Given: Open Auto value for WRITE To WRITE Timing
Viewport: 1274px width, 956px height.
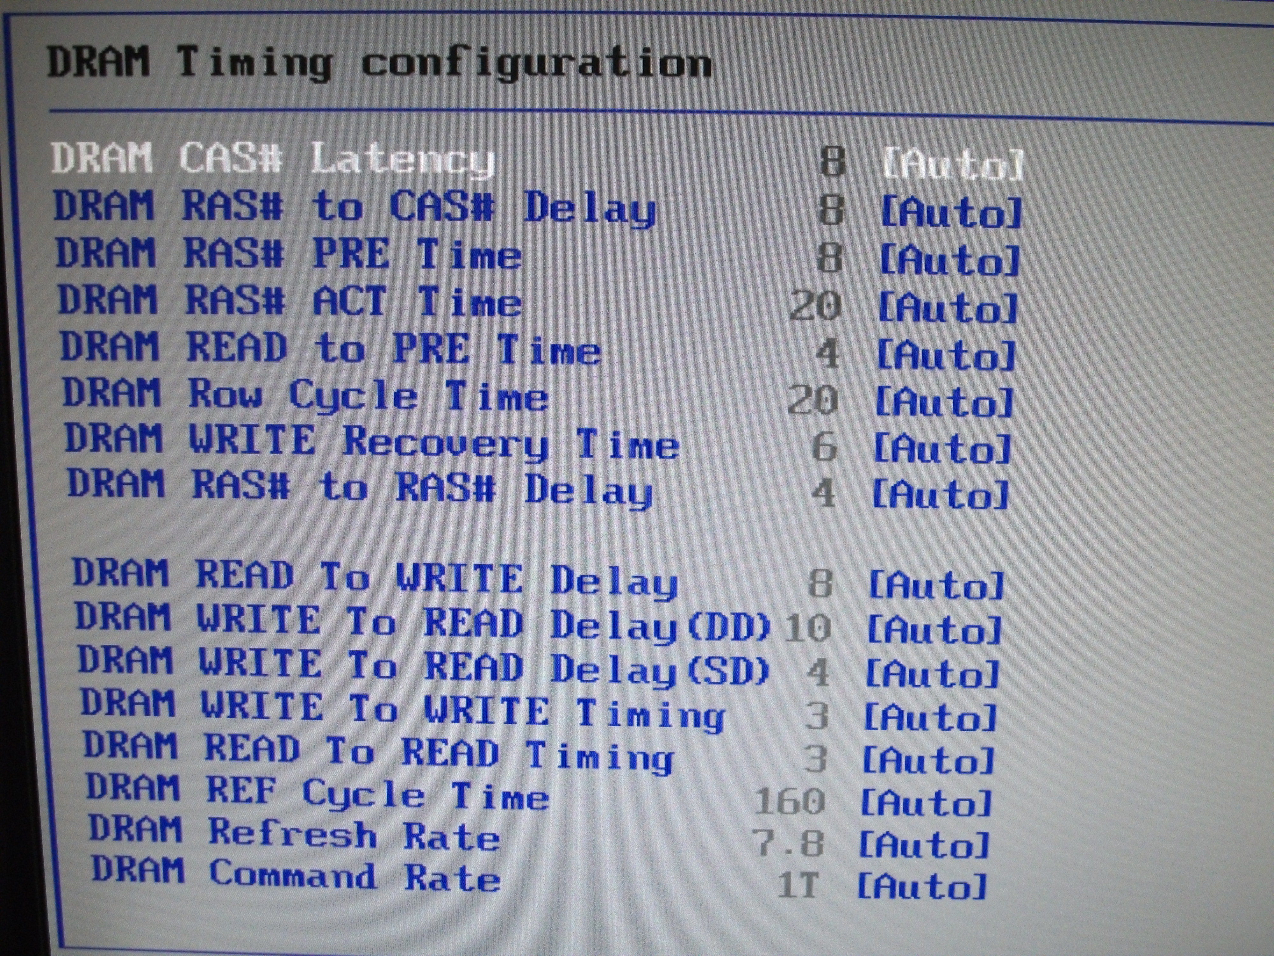Looking at the screenshot, I should (x=931, y=717).
